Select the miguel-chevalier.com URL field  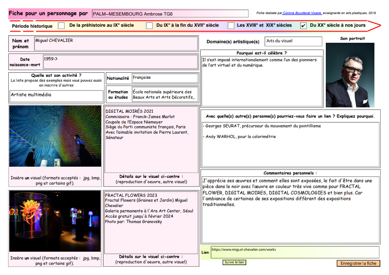pos(295,252)
